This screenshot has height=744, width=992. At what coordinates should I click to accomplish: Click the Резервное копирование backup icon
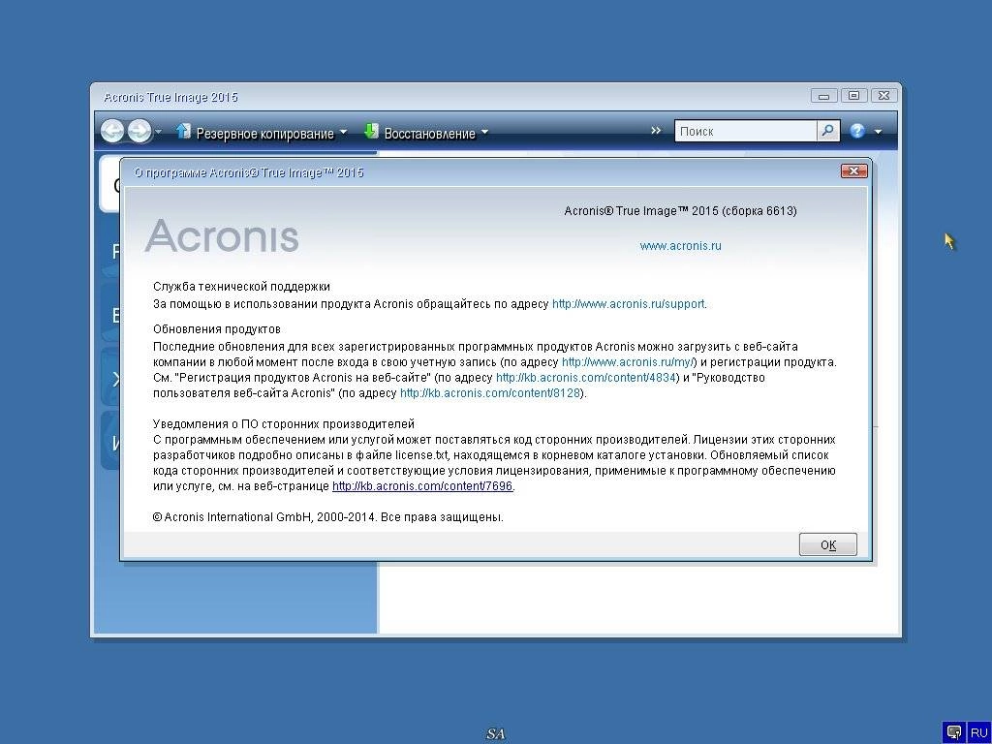click(x=183, y=132)
